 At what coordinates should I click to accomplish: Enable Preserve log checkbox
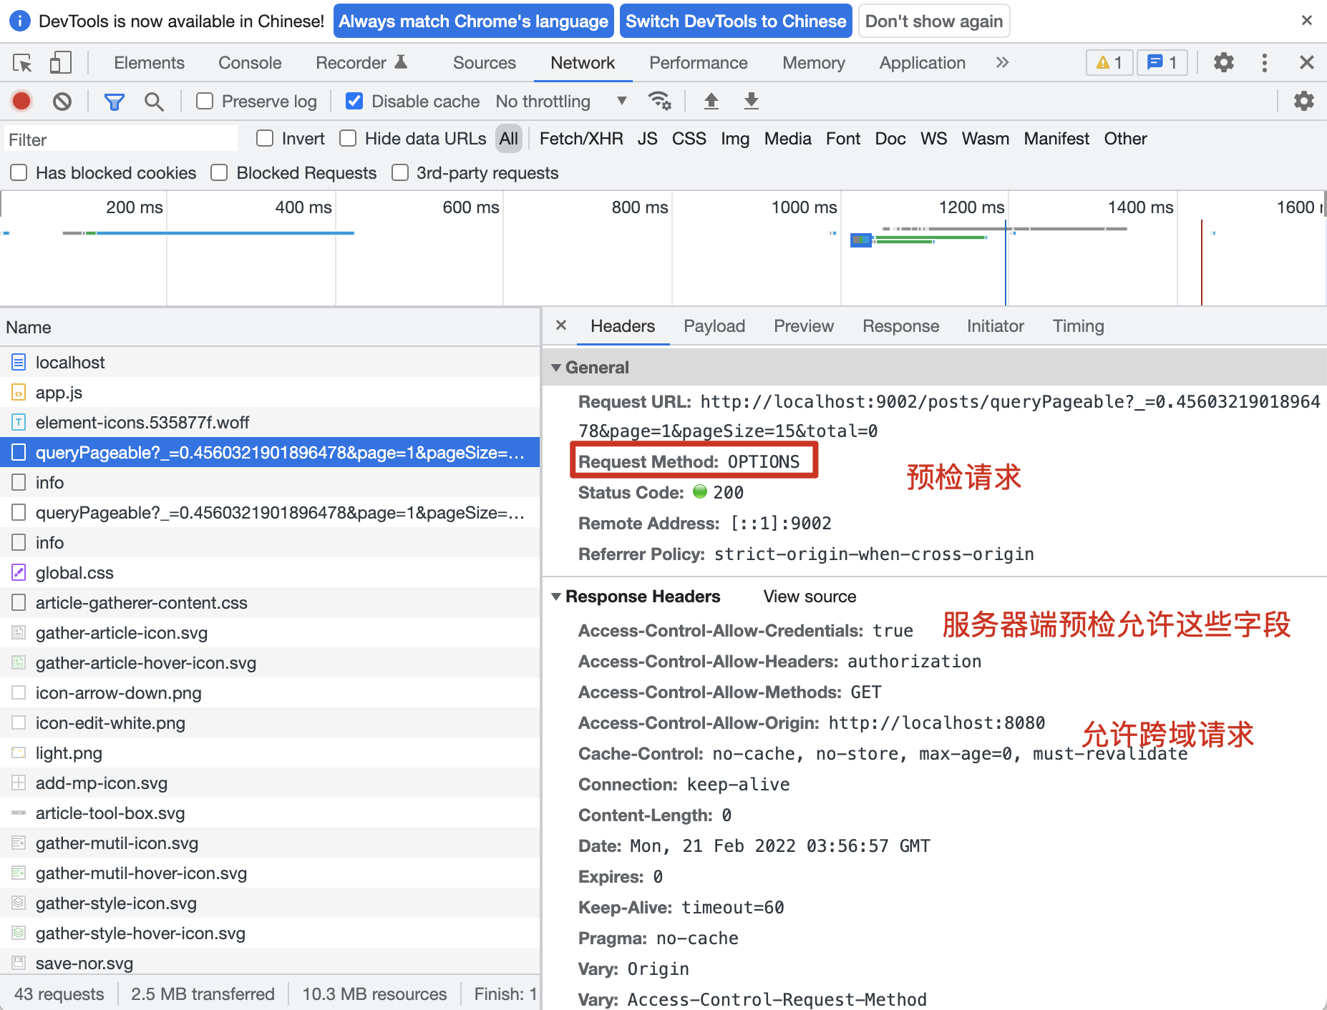coord(205,102)
